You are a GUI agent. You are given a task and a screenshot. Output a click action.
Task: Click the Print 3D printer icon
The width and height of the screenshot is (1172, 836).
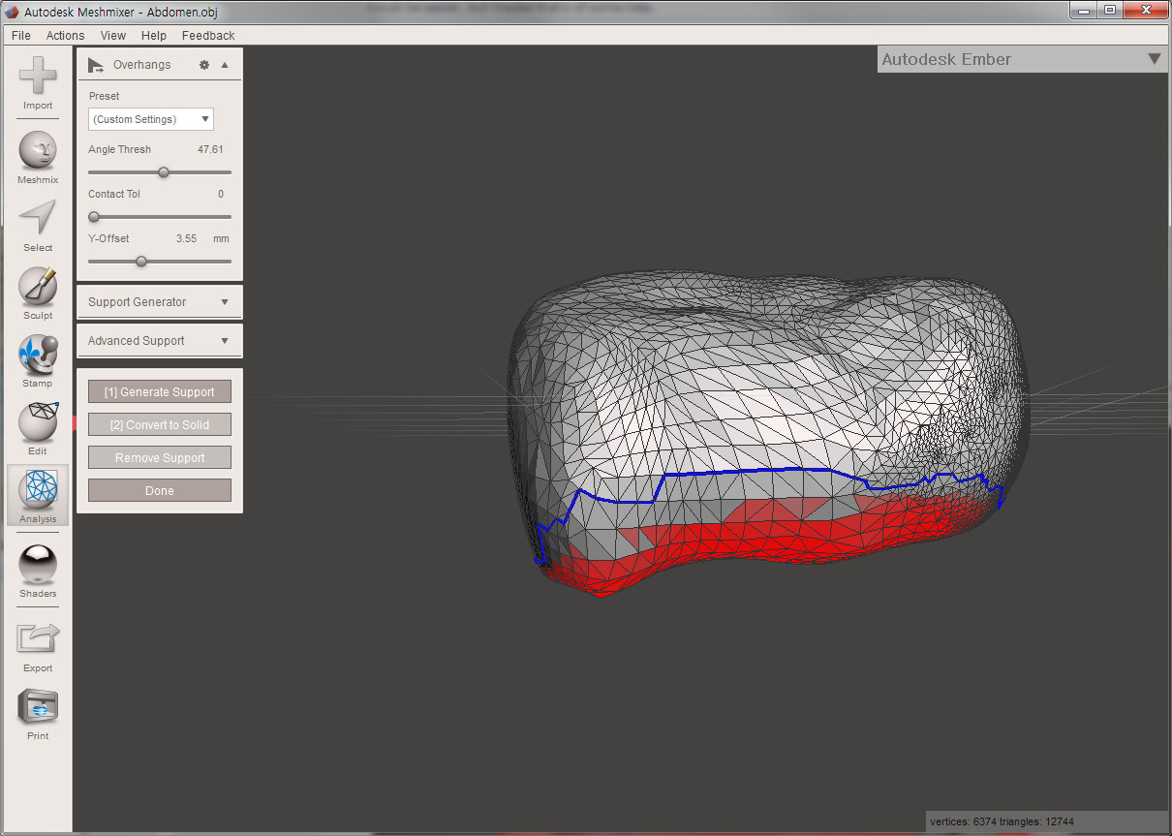pos(38,707)
